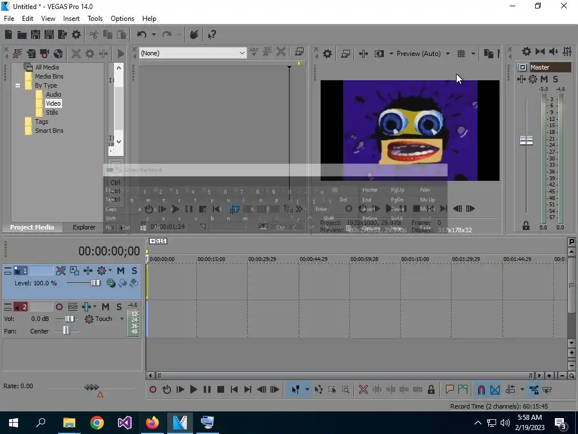Screen dimensions: 578x434
Task: Open the Options menu
Action: pyautogui.click(x=122, y=19)
